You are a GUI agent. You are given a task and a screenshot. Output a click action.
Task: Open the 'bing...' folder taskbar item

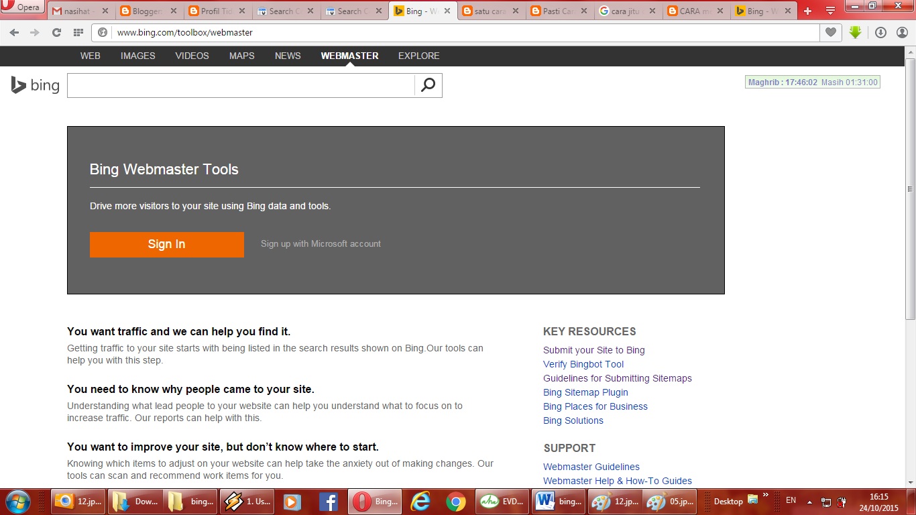coord(192,501)
